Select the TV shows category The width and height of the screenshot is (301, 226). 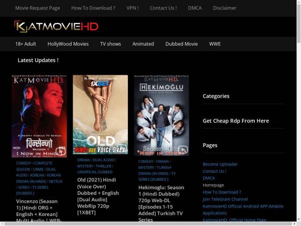tap(110, 44)
